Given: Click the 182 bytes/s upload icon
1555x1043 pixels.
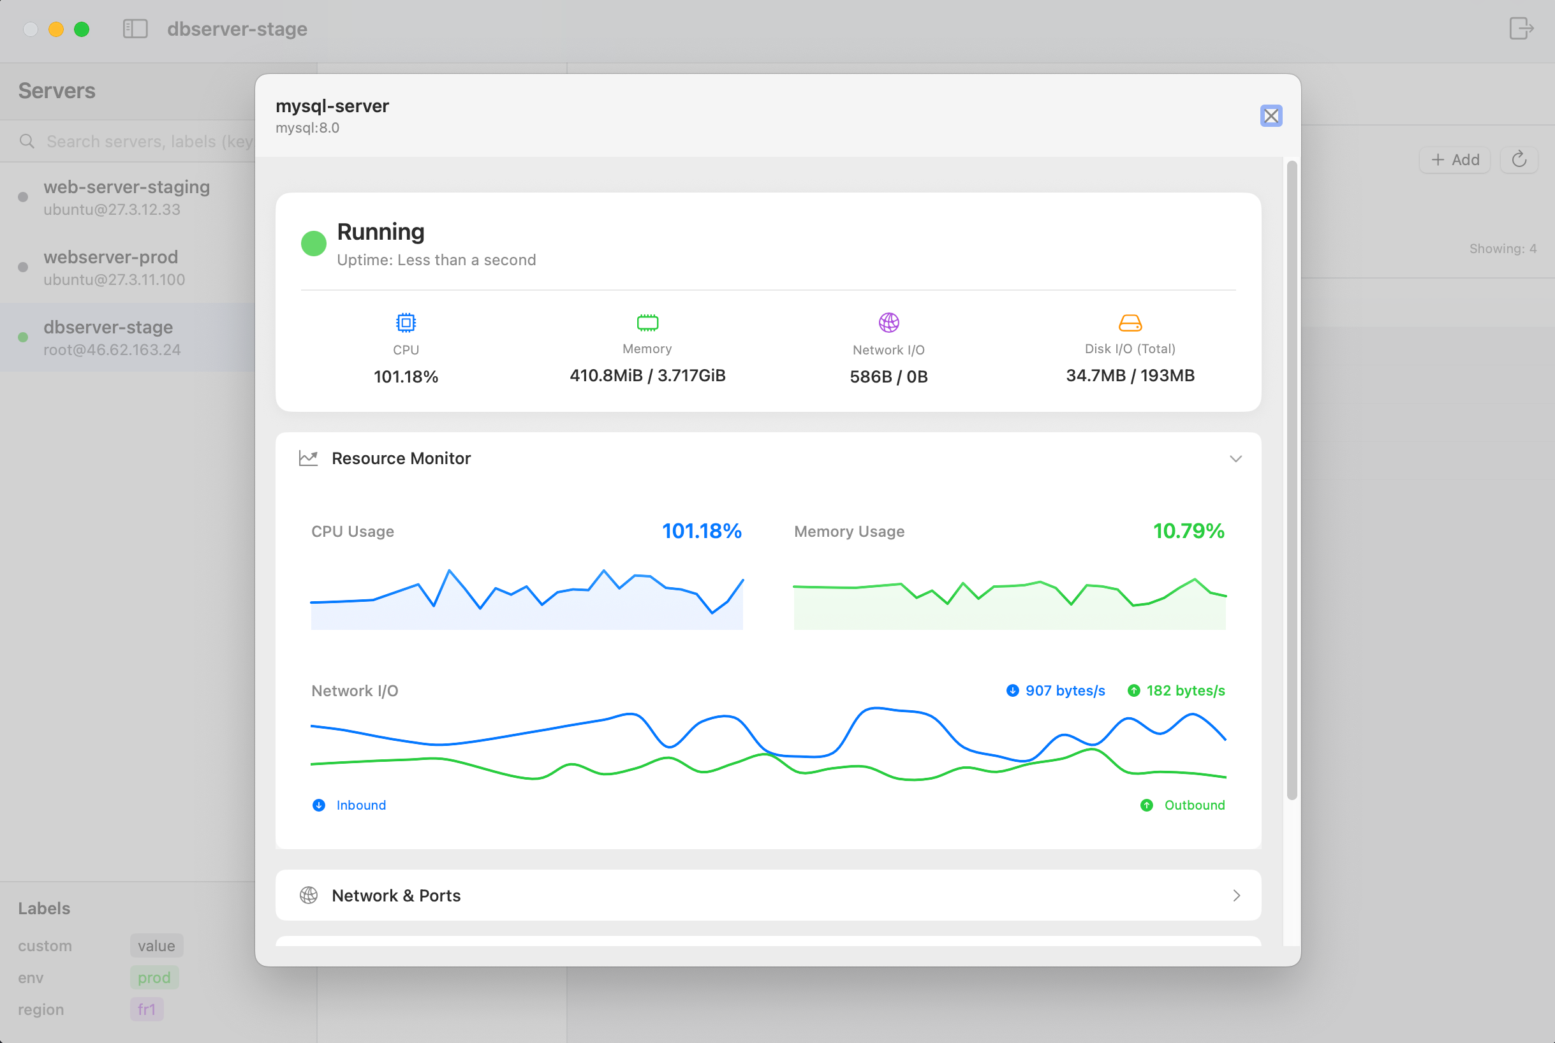Looking at the screenshot, I should point(1134,690).
